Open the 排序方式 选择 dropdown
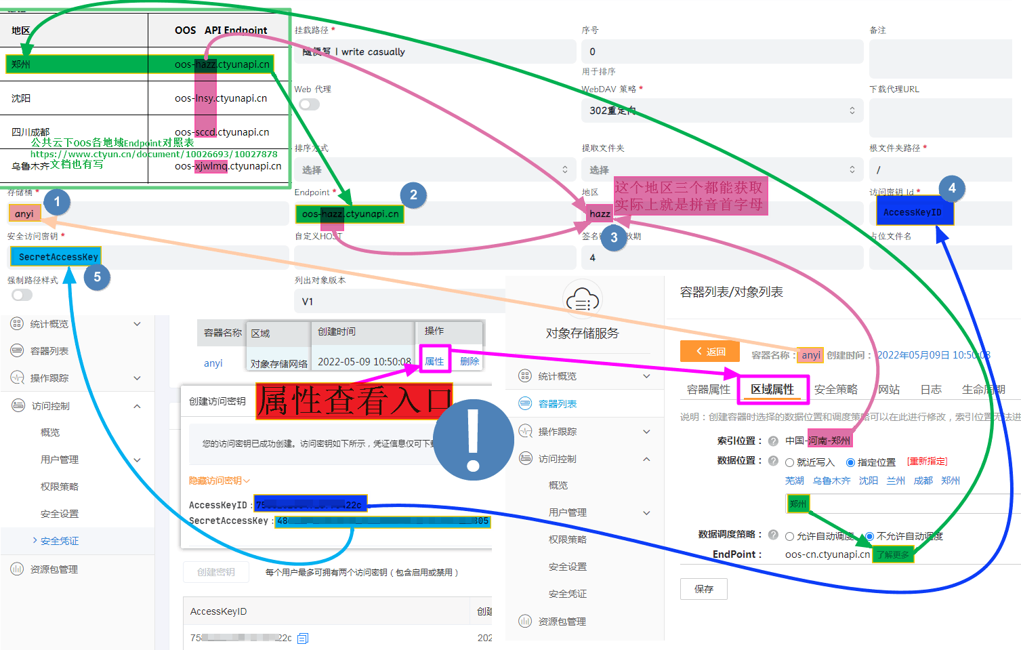This screenshot has width=1021, height=650. (x=434, y=169)
